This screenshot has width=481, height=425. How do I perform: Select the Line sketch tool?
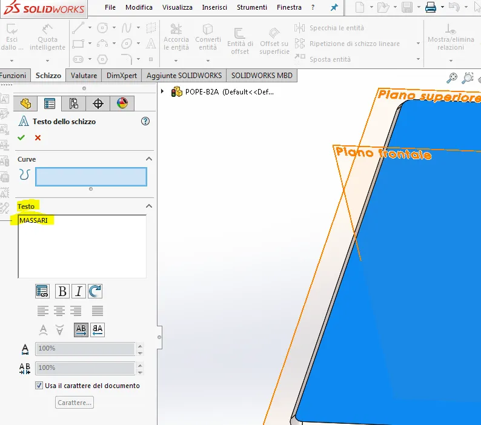(x=78, y=28)
